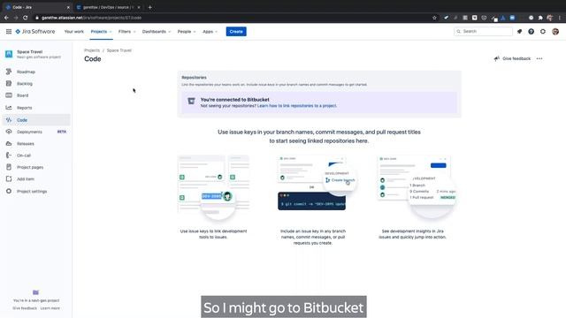Open the help question mark icon
This screenshot has height=318, width=566.
tap(531, 32)
